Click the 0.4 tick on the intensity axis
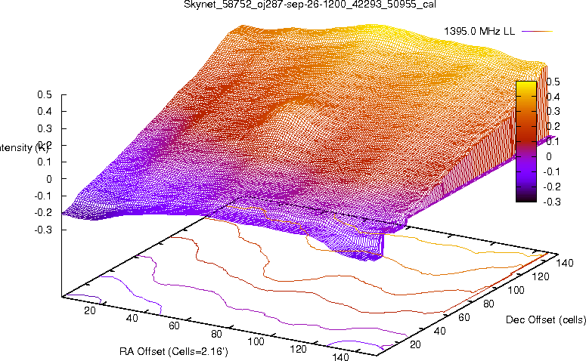Viewport: 586px width, 361px height. 45,112
